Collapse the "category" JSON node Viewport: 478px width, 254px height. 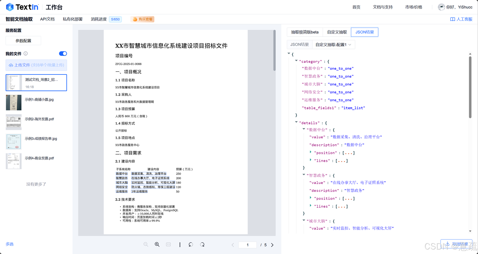296,61
